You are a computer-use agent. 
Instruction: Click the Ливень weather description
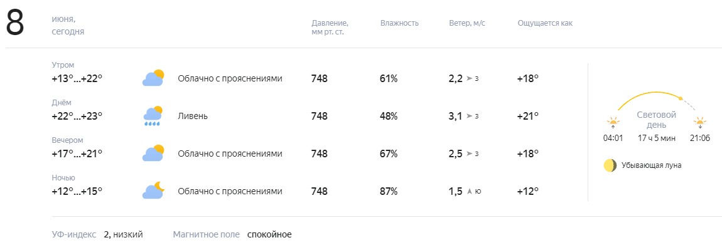tap(193, 116)
